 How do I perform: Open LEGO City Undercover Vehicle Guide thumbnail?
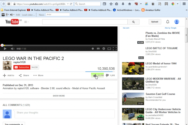coord(133,114)
